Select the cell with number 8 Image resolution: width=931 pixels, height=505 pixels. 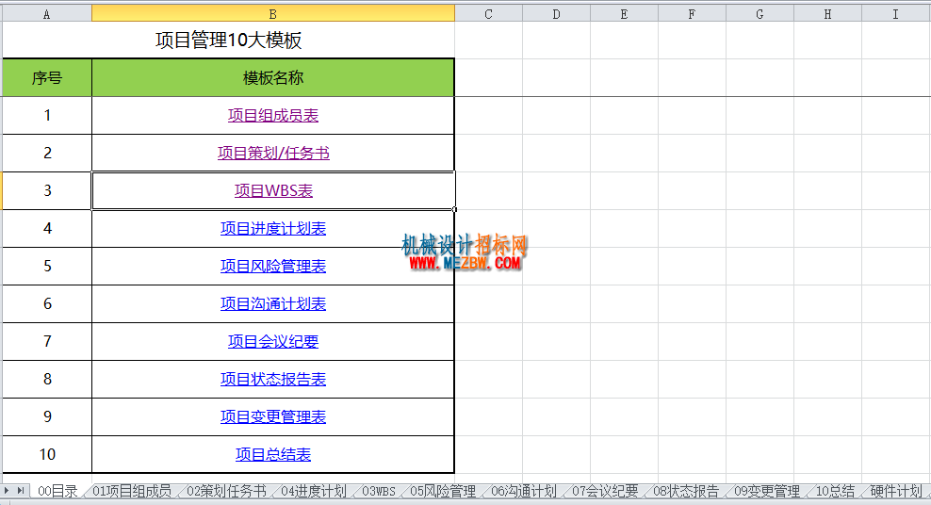pyautogui.click(x=47, y=379)
